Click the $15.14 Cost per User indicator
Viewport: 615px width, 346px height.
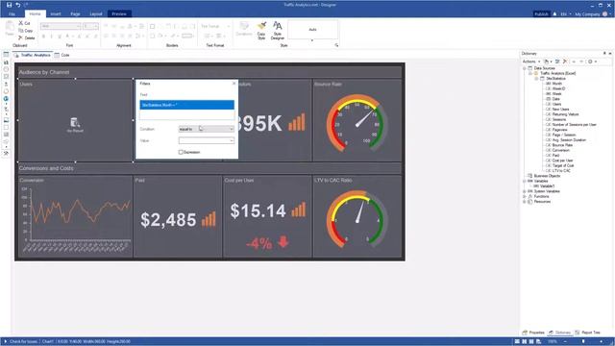(x=267, y=211)
